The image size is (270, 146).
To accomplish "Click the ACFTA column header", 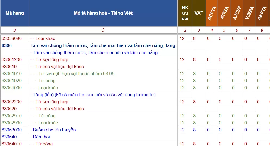I will coord(212,13).
